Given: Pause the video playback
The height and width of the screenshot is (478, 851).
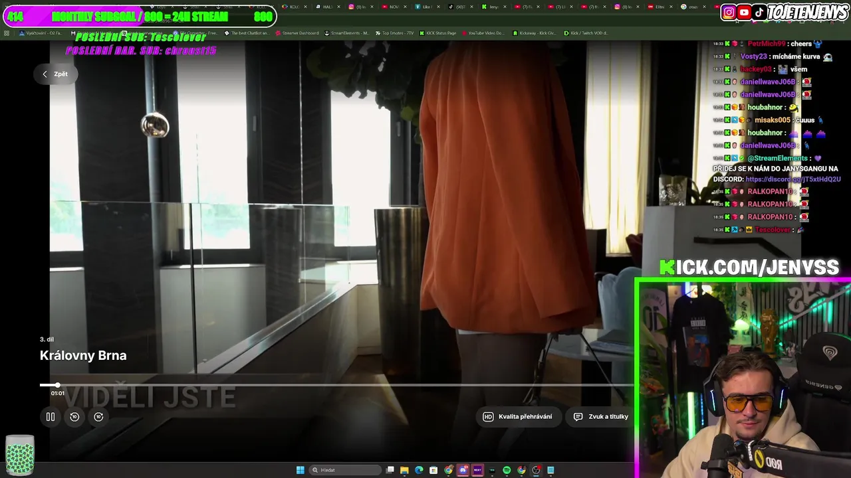Looking at the screenshot, I should click(51, 417).
